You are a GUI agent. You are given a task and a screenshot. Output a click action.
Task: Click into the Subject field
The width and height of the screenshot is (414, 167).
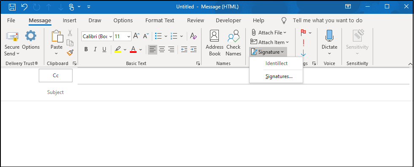pyautogui.click(x=243, y=92)
